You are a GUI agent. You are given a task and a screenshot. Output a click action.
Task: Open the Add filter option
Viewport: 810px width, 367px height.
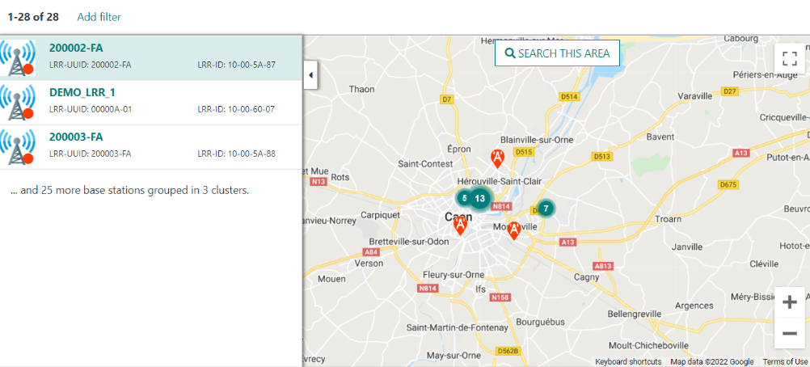click(99, 16)
